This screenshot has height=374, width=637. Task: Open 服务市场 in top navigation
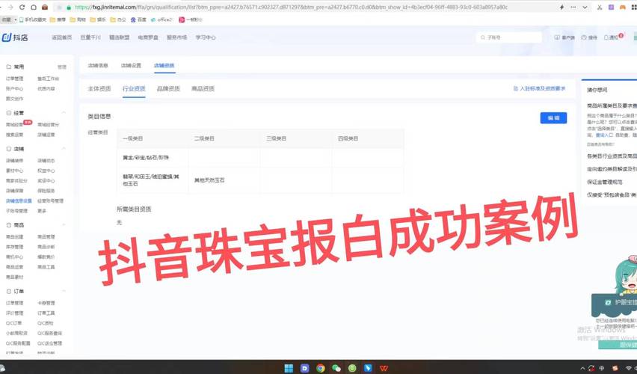pyautogui.click(x=176, y=37)
